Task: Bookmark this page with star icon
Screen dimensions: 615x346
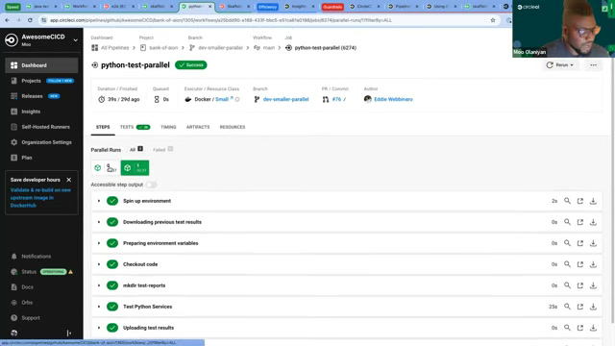Action: [x=493, y=20]
